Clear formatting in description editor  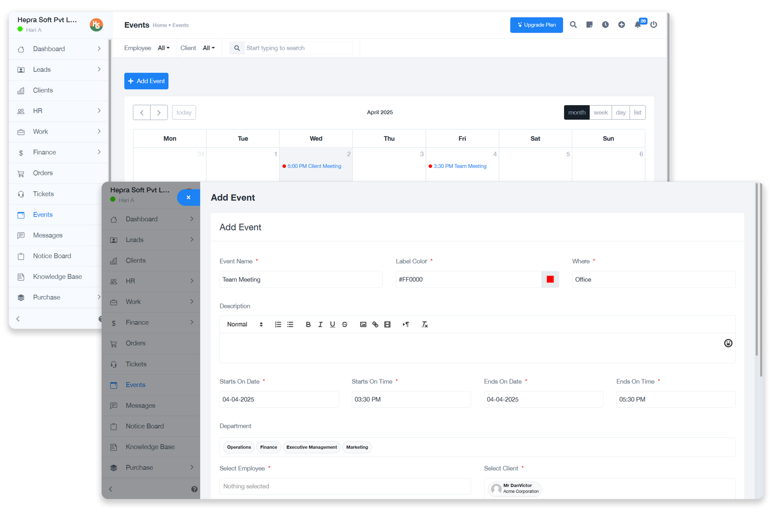pos(424,324)
